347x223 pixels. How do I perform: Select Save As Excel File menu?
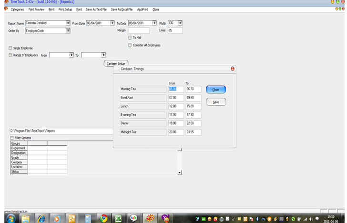[122, 9]
